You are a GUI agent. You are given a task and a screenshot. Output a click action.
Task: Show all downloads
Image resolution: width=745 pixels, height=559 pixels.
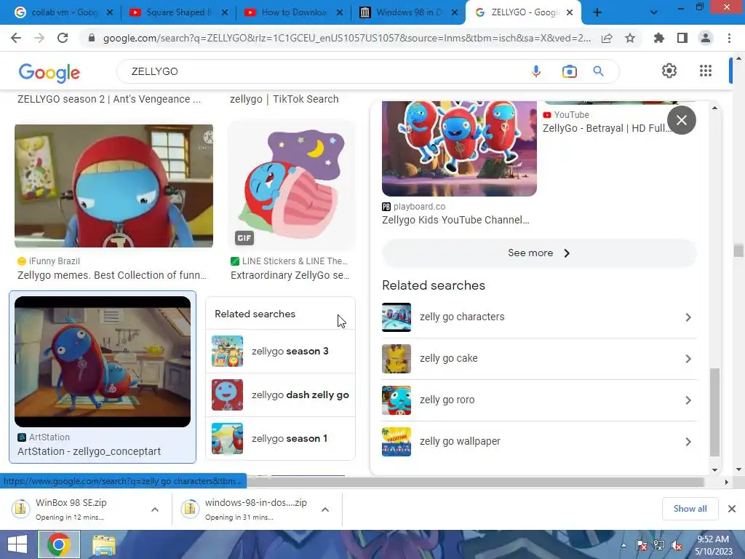690,509
